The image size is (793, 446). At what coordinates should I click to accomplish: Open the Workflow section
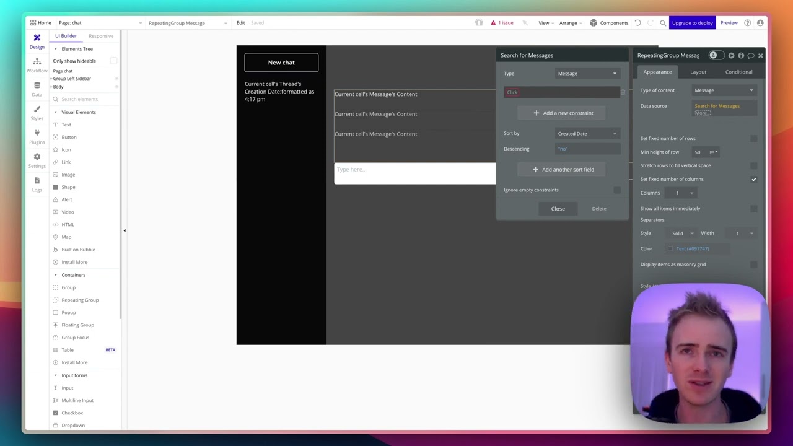pos(37,65)
